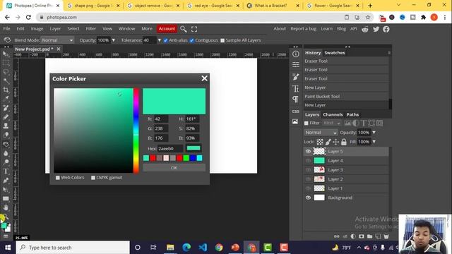Expand the layer Opacity arrow
The width and height of the screenshot is (452, 254).
click(x=374, y=133)
